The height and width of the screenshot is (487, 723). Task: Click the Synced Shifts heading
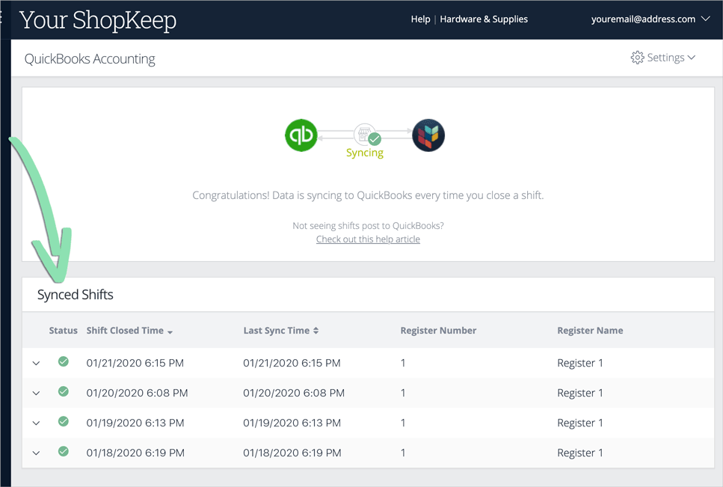pos(76,295)
